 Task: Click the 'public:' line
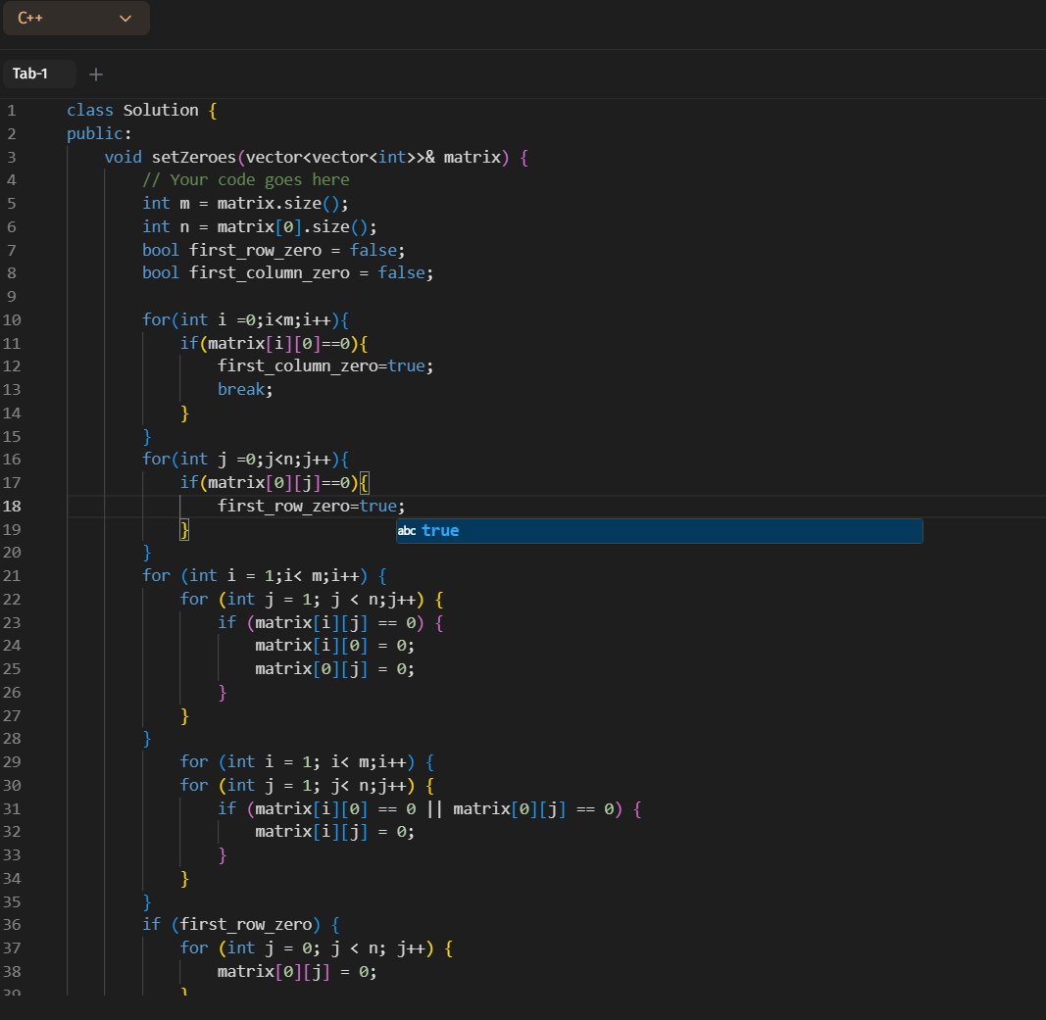99,133
